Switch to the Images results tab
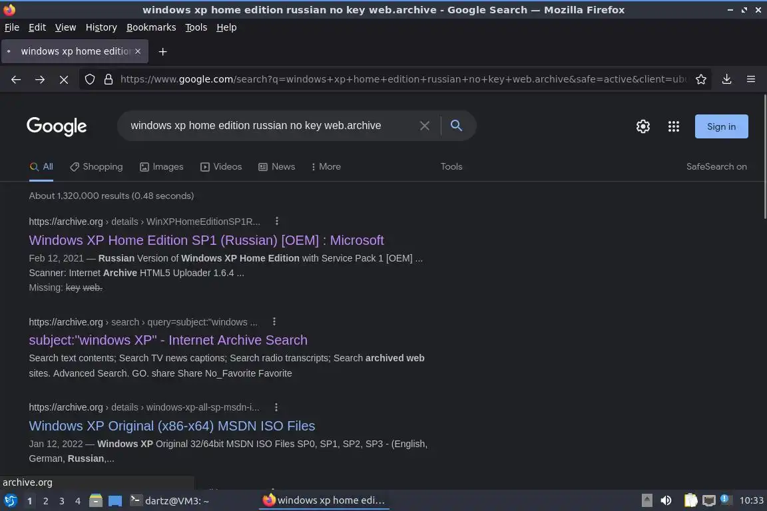767x511 pixels. pyautogui.click(x=161, y=167)
